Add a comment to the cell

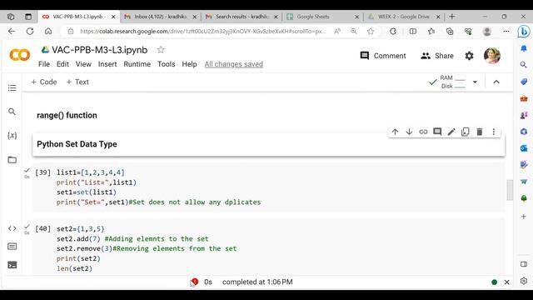[x=437, y=132]
